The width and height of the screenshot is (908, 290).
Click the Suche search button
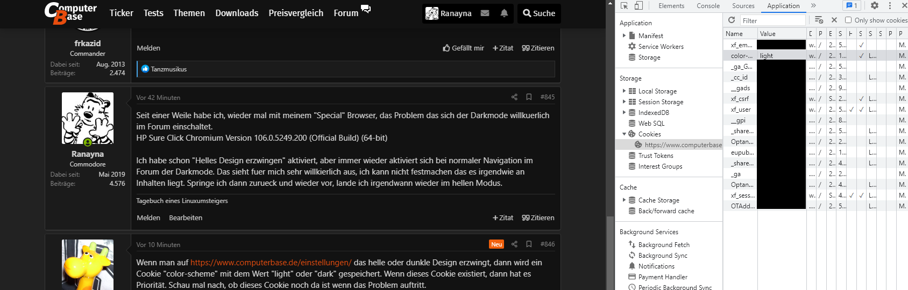pos(539,13)
